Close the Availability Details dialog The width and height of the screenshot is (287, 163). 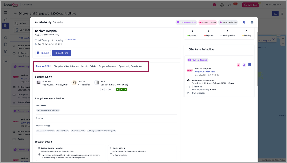252,22
